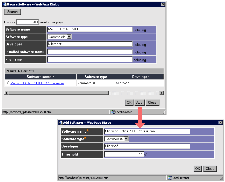
Task: Click Close in Add Software dialog
Action: [x=210, y=169]
